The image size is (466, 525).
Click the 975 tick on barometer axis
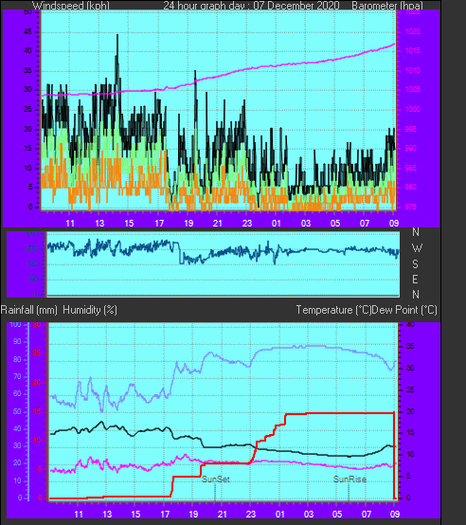pos(411,207)
